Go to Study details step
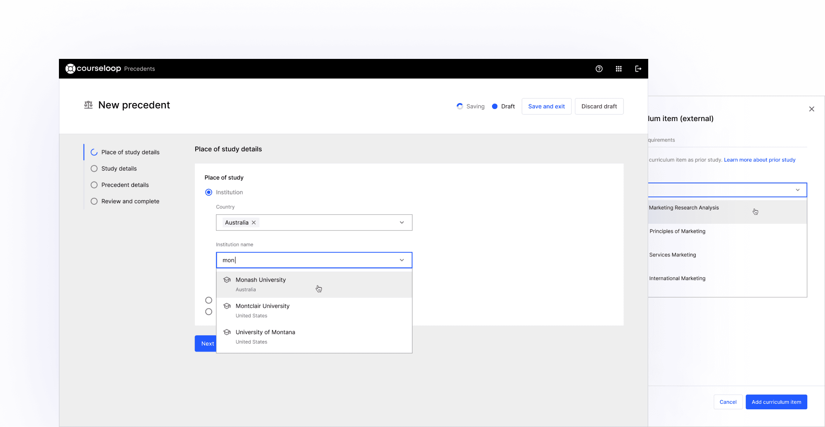 pyautogui.click(x=119, y=169)
